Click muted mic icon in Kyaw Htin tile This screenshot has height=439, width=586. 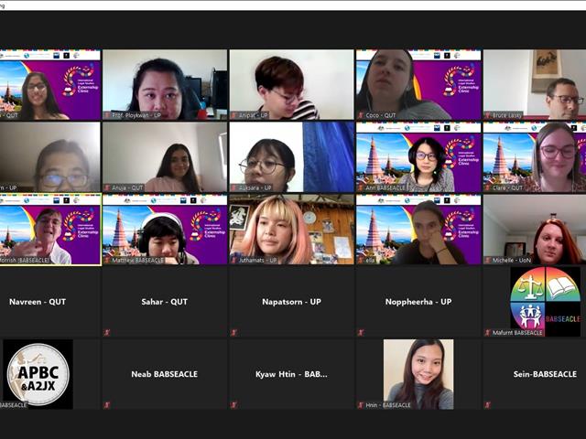234,404
